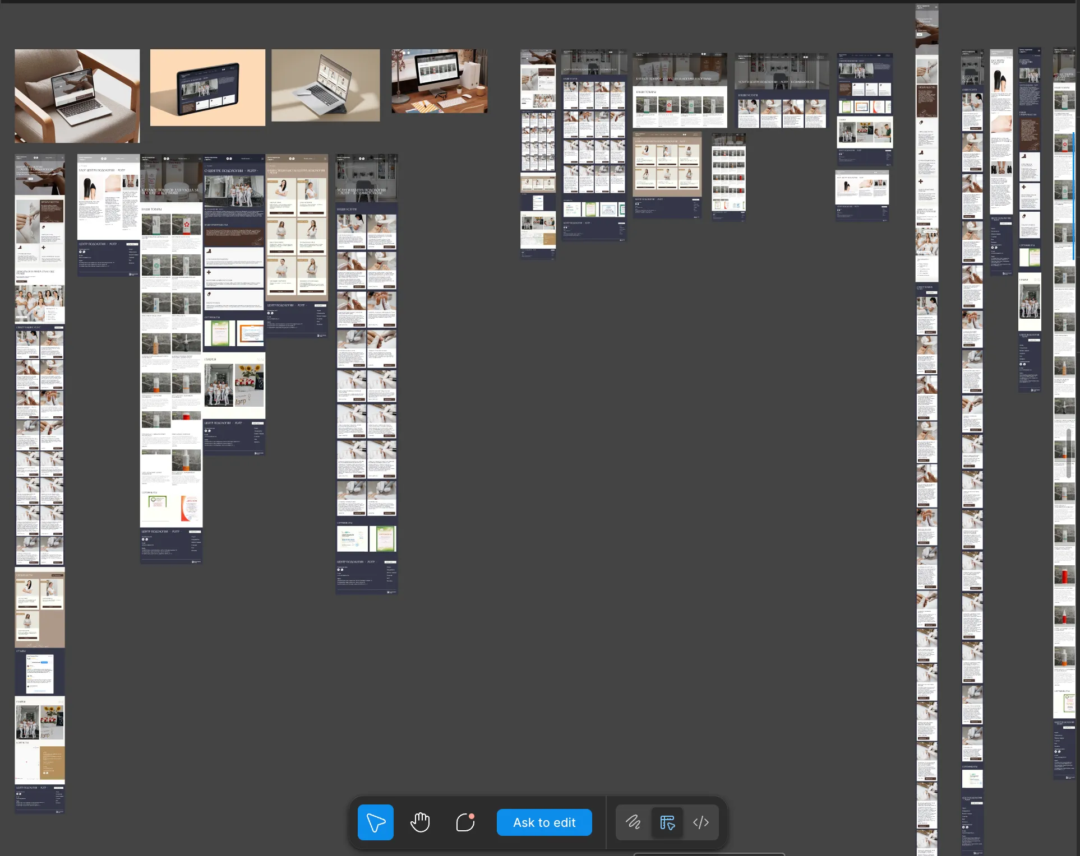Select laptop on armchair mockup image
The height and width of the screenshot is (856, 1080).
77,95
